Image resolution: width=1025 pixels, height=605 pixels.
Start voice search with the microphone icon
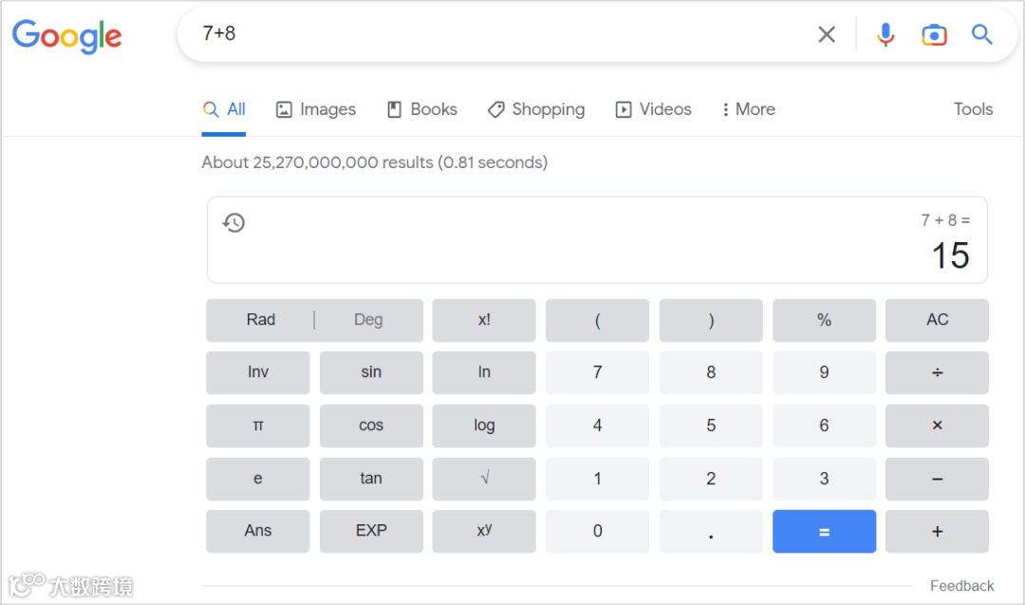coord(885,35)
